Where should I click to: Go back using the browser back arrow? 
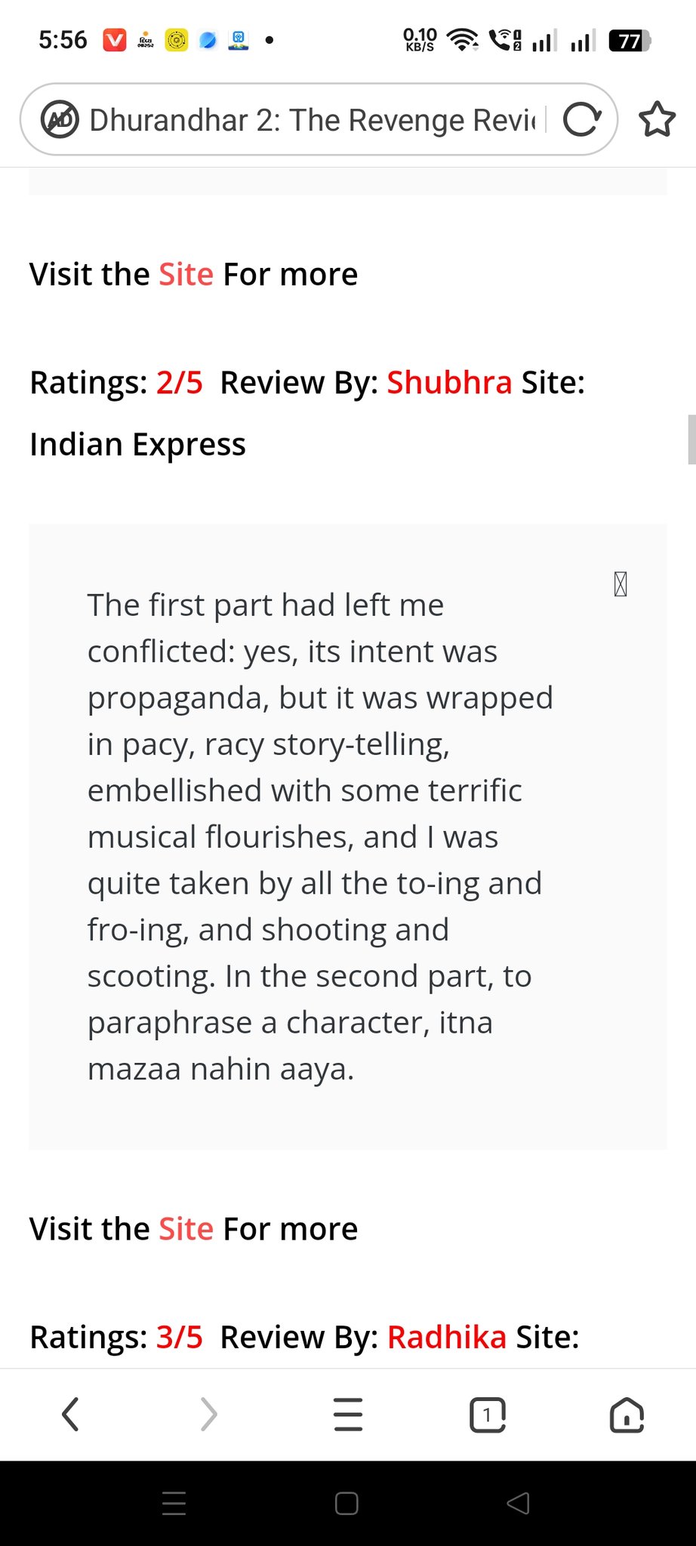(70, 1414)
